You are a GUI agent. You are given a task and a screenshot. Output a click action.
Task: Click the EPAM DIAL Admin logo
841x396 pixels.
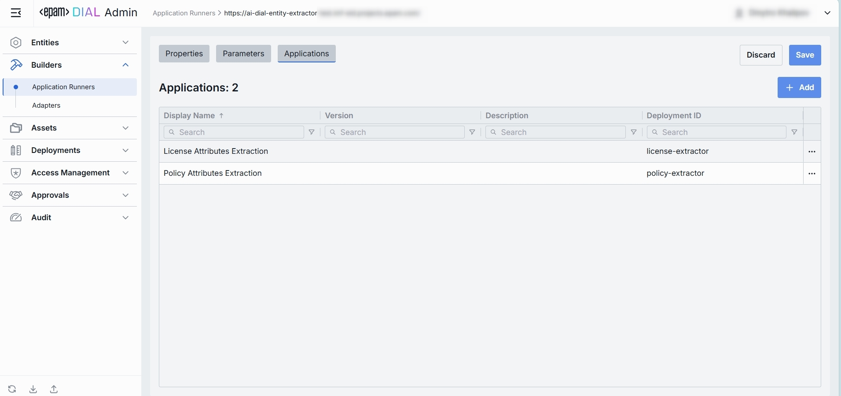pyautogui.click(x=88, y=13)
